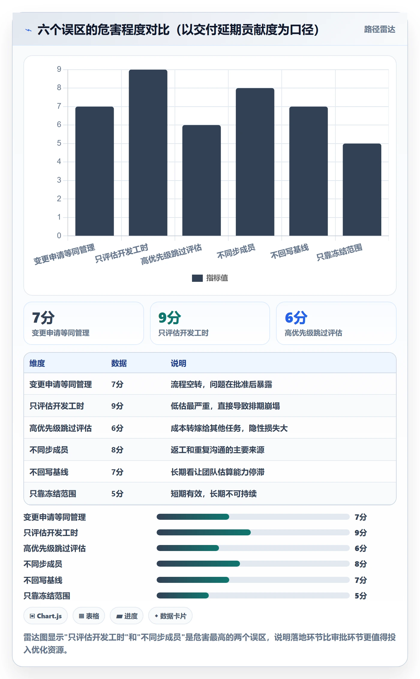The image size is (420, 679).
Task: Select the Chart.js tag chip
Action: click(x=46, y=616)
